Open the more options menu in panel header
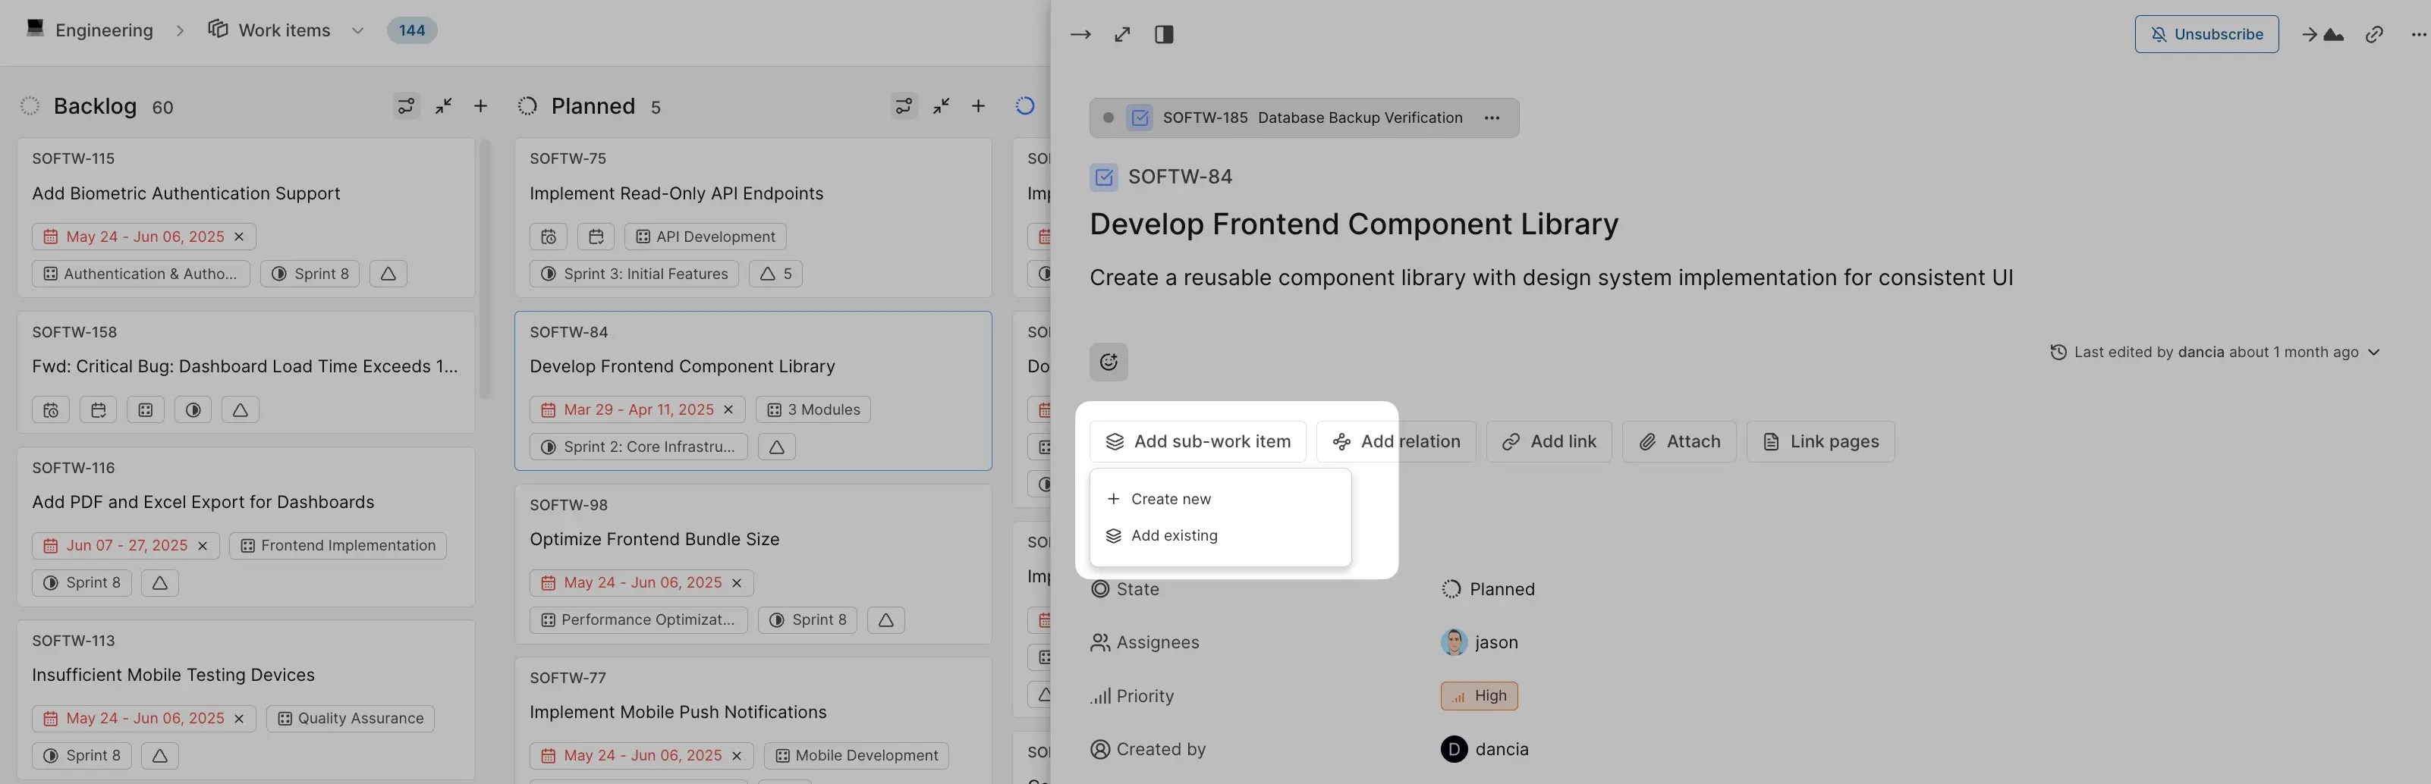This screenshot has height=784, width=2431. tap(2418, 35)
